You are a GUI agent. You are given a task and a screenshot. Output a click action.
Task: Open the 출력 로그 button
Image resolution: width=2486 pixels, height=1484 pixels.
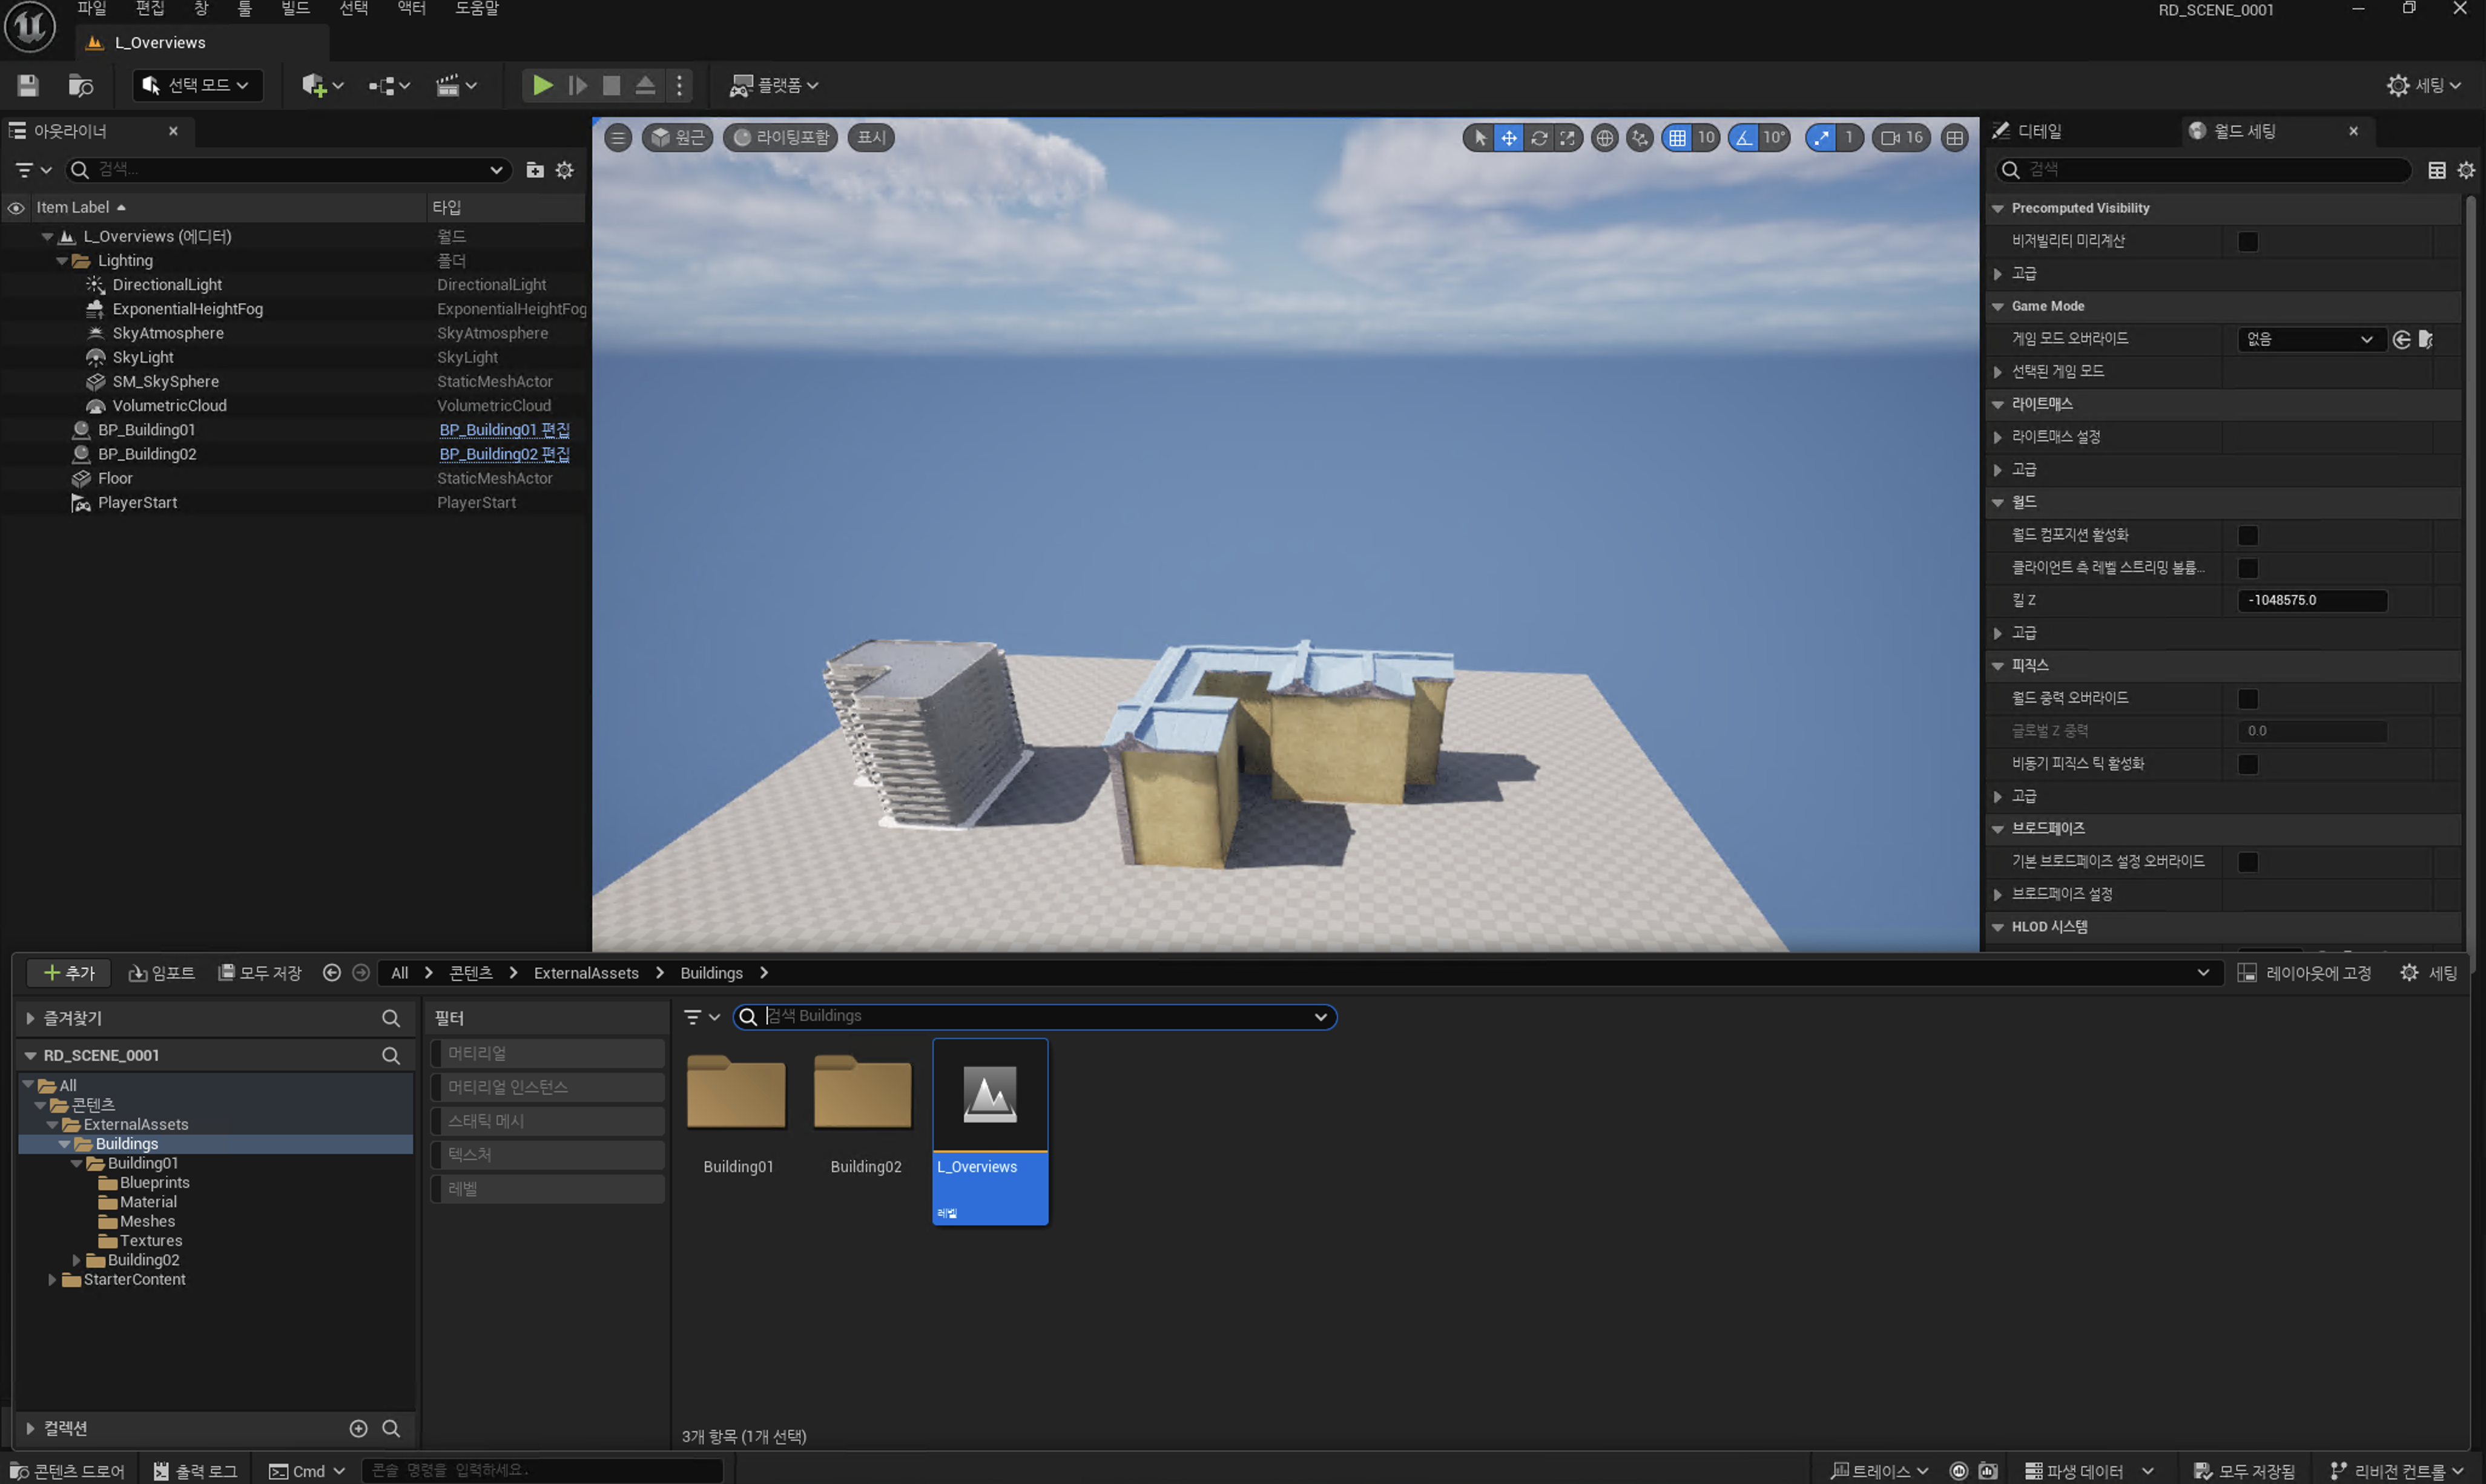pyautogui.click(x=196, y=1471)
